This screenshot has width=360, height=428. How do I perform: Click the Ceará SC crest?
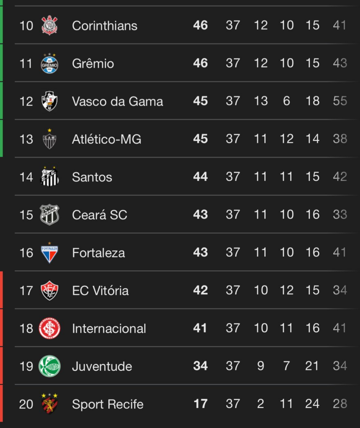coord(49,215)
